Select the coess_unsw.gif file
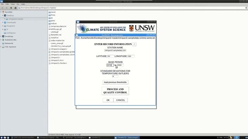248x139 pixels. pyautogui.click(x=57, y=43)
